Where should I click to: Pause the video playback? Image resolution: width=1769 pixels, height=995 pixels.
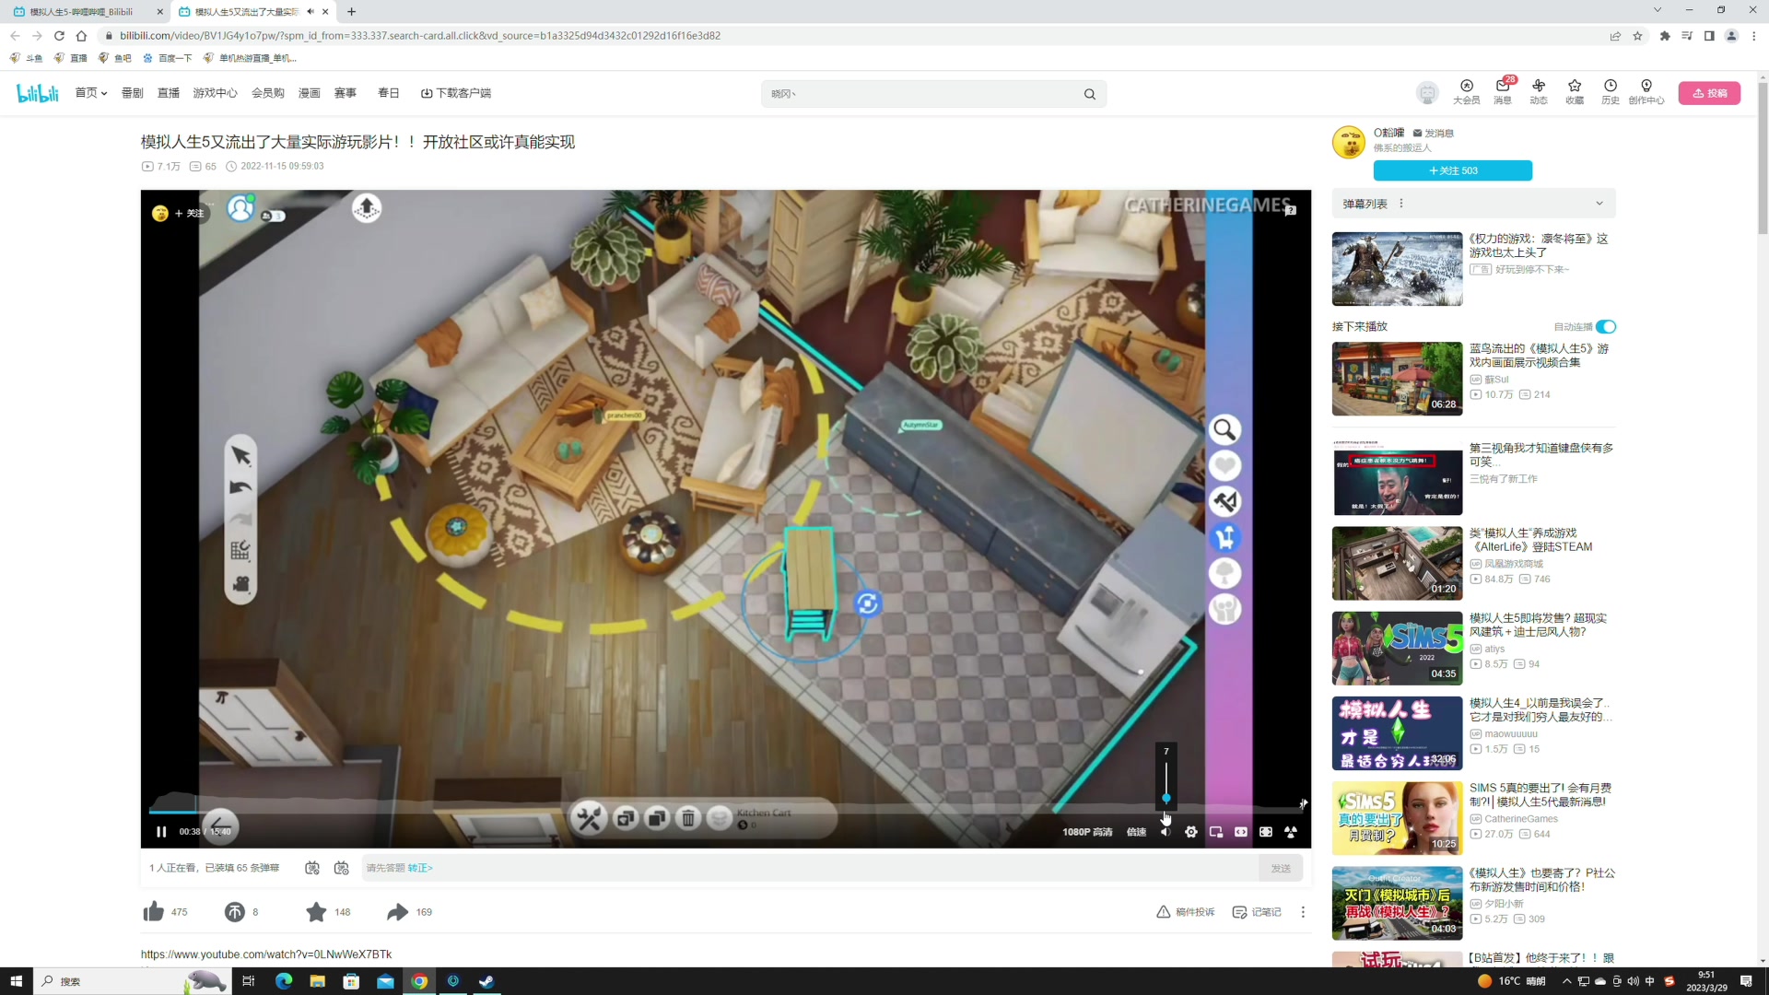click(161, 832)
